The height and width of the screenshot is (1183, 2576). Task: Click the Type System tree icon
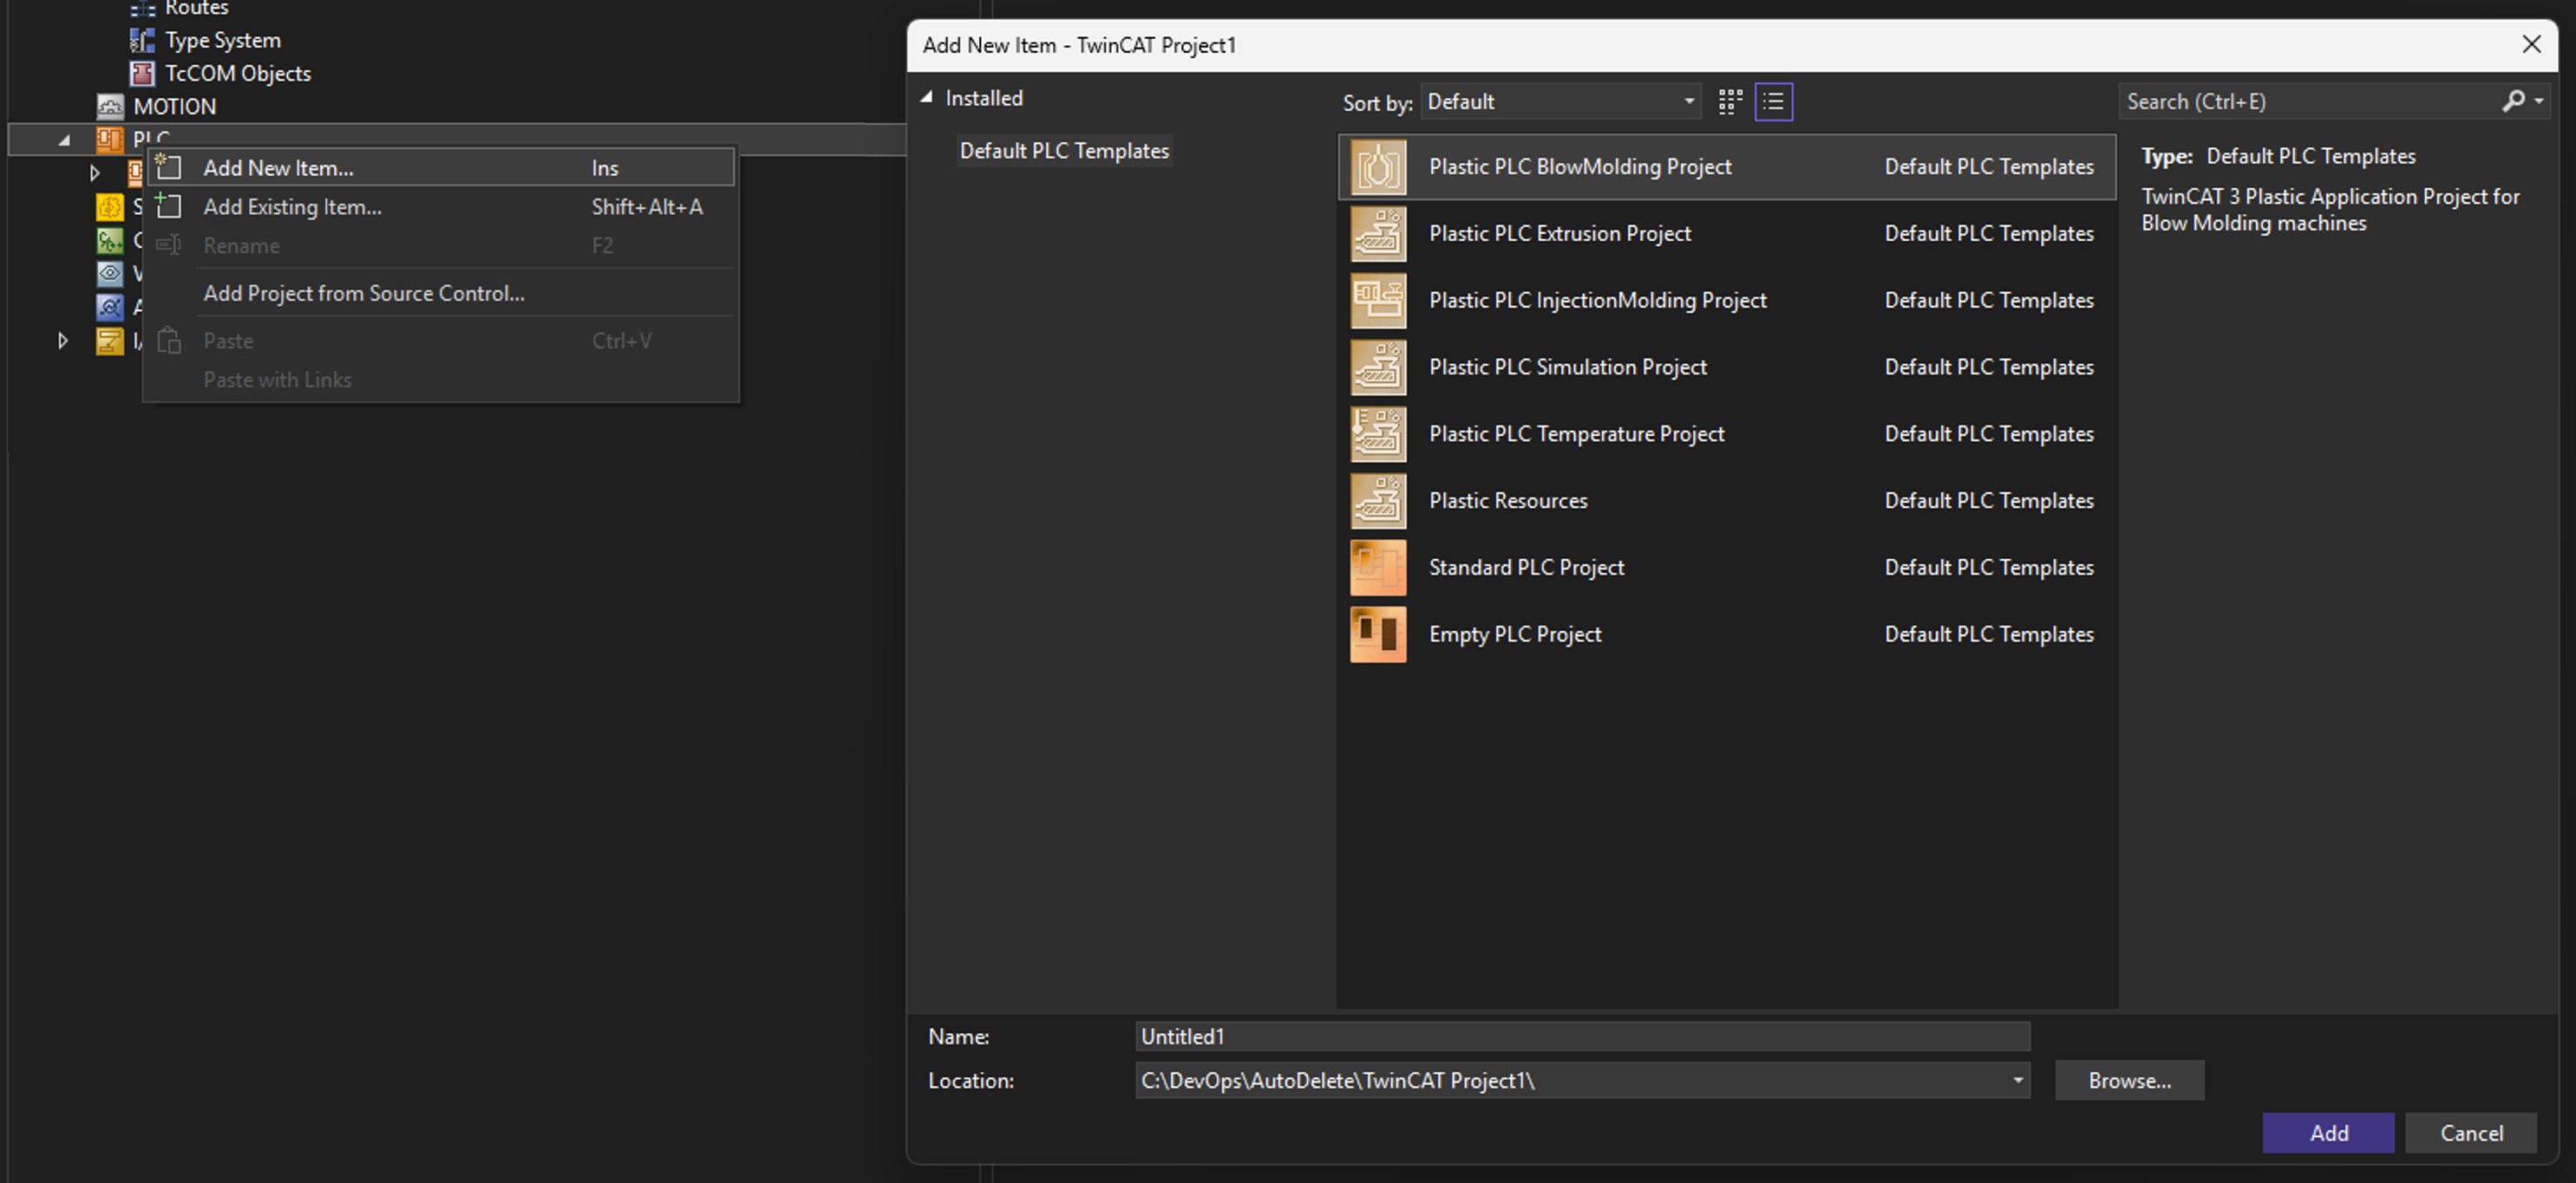pyautogui.click(x=142, y=40)
